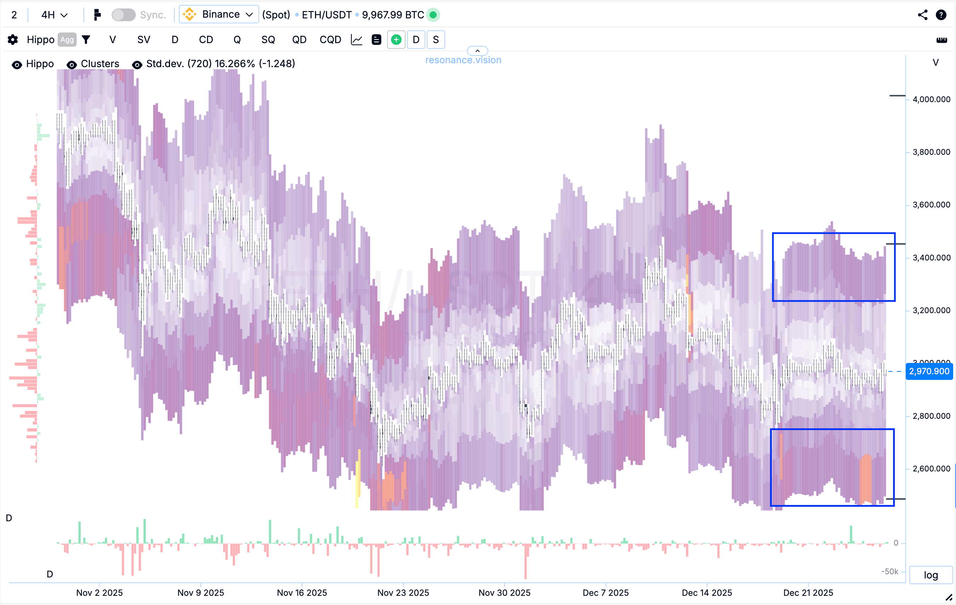Image resolution: width=956 pixels, height=605 pixels.
Task: Open the help question mark icon
Action: (x=941, y=15)
